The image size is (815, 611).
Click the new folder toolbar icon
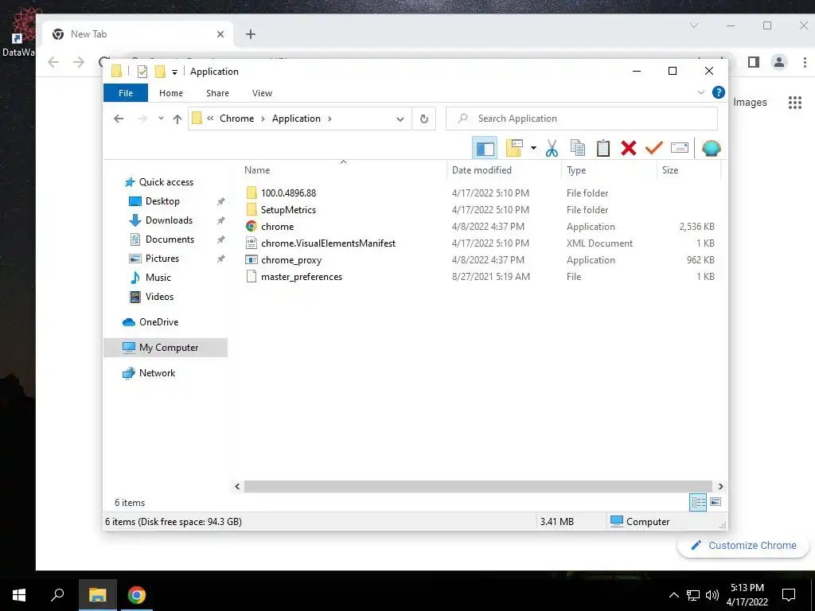(514, 148)
